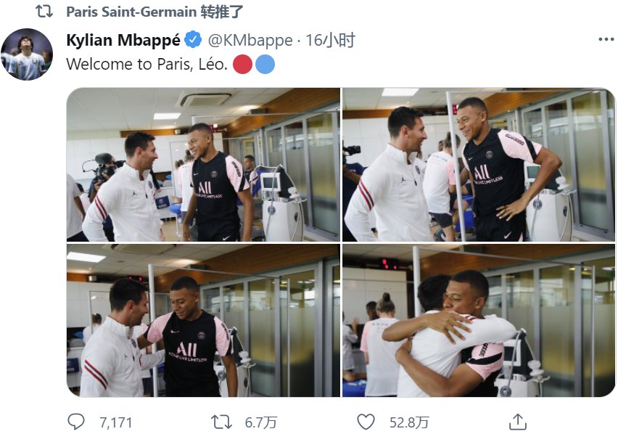Click the retweeted indicator icon at top
This screenshot has width=634, height=442.
(44, 12)
